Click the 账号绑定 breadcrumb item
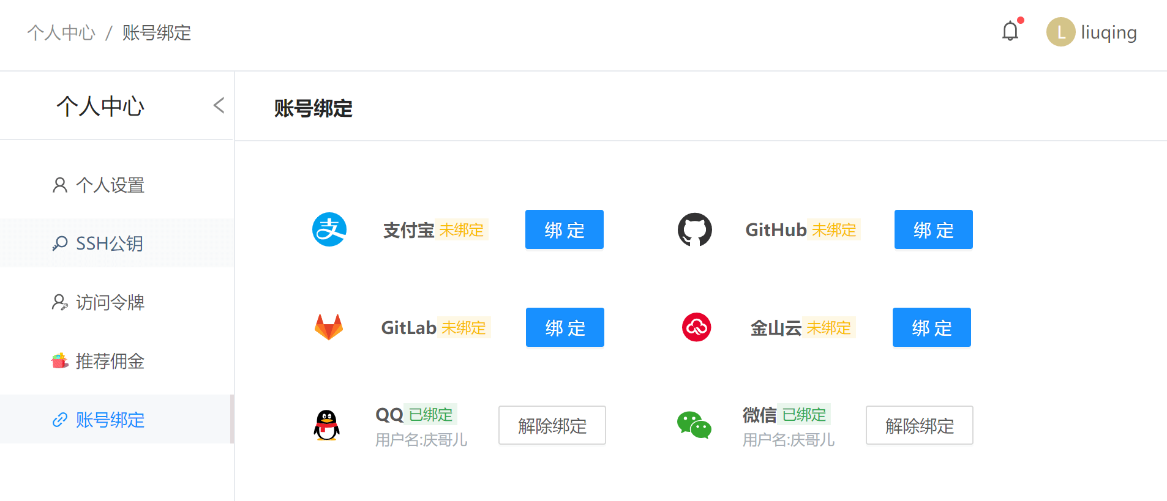 (157, 32)
